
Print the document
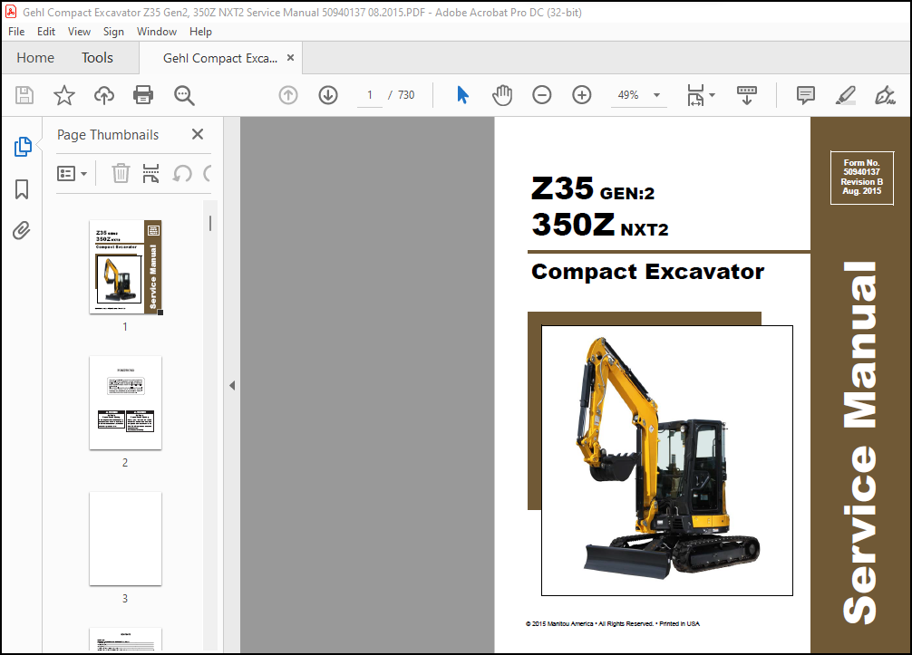tap(143, 95)
